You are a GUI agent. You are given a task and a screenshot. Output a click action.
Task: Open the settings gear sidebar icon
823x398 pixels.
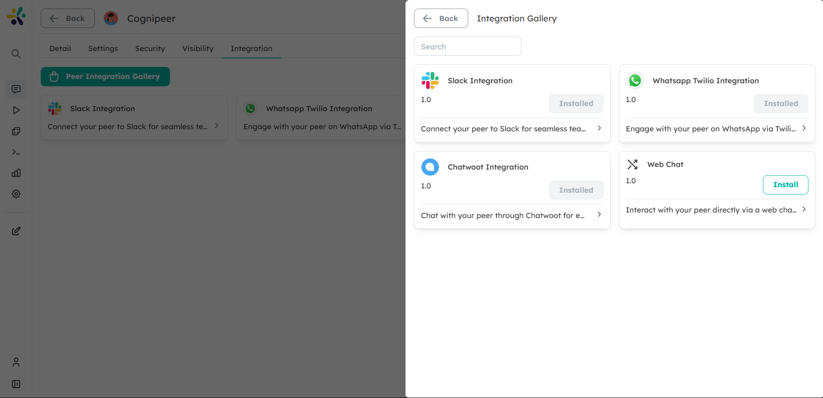(x=16, y=194)
